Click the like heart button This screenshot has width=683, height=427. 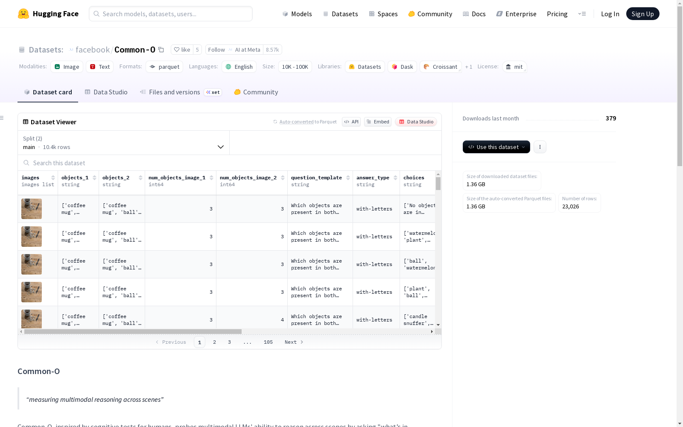(182, 50)
